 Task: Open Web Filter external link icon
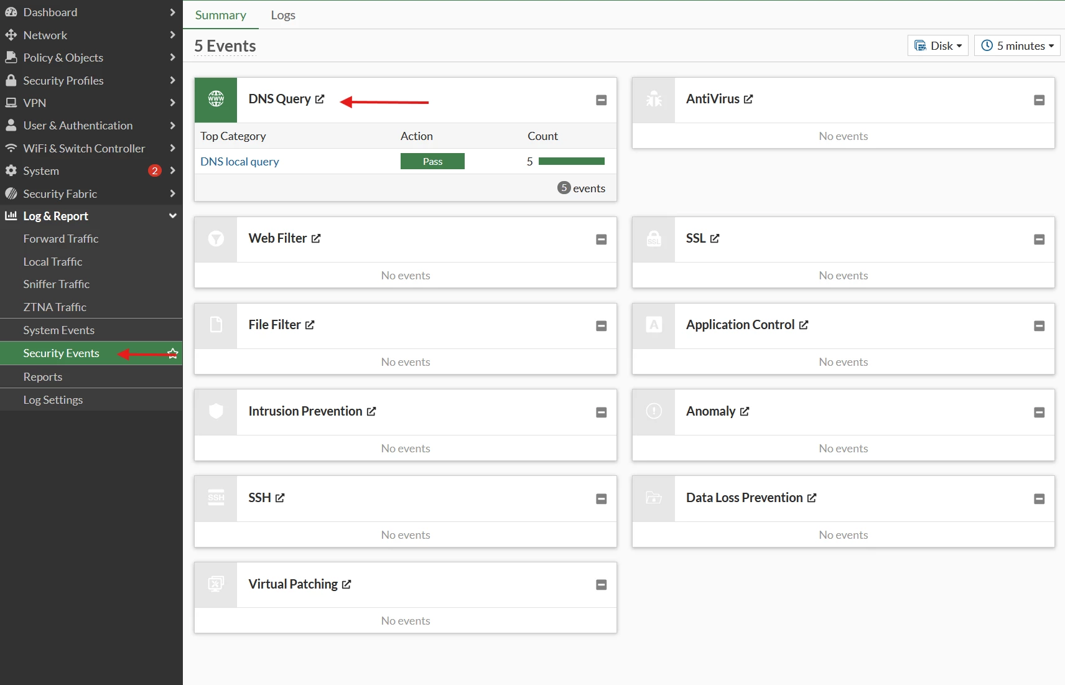(316, 238)
